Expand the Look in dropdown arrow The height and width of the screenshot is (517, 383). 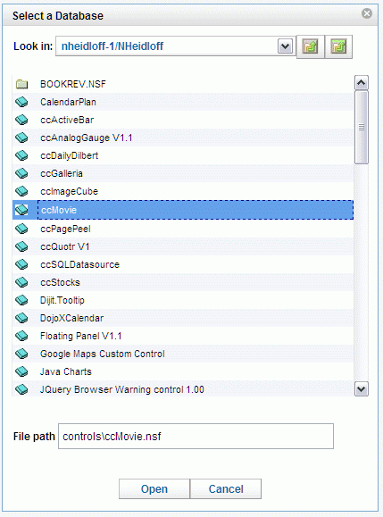(x=285, y=46)
